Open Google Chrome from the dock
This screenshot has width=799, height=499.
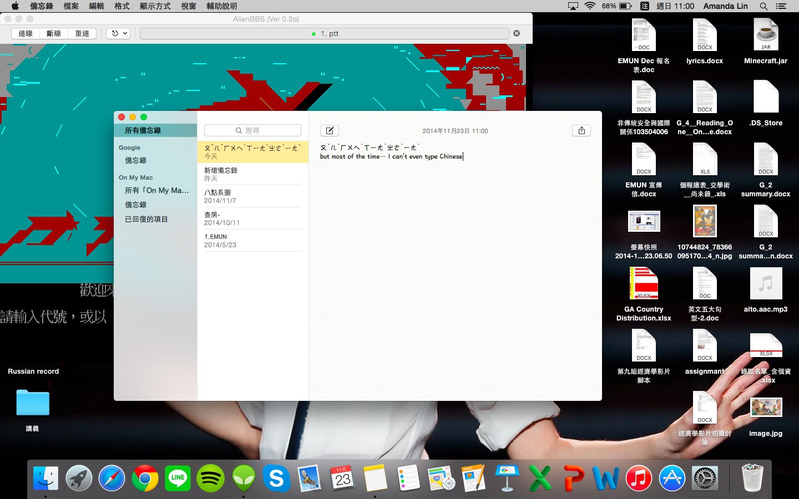point(145,478)
